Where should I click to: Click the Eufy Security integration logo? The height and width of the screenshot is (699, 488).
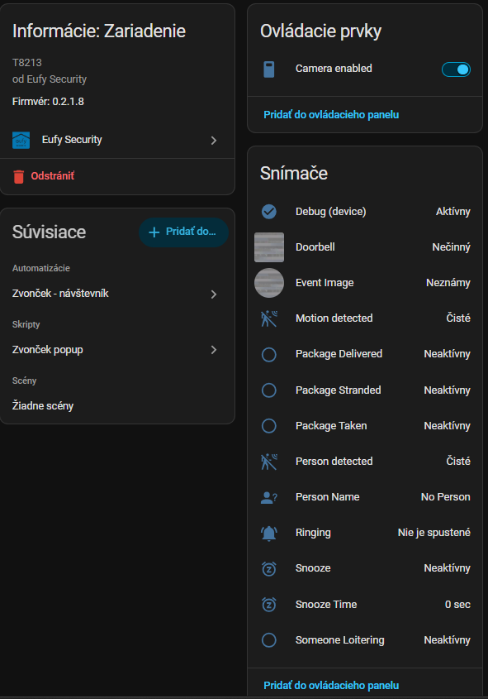(x=21, y=140)
